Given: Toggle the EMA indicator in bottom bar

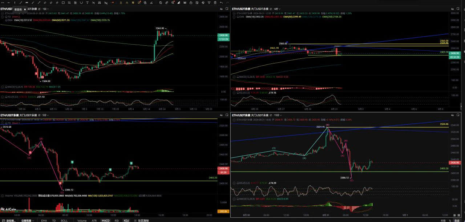Looking at the screenshot, I should 44,220.
